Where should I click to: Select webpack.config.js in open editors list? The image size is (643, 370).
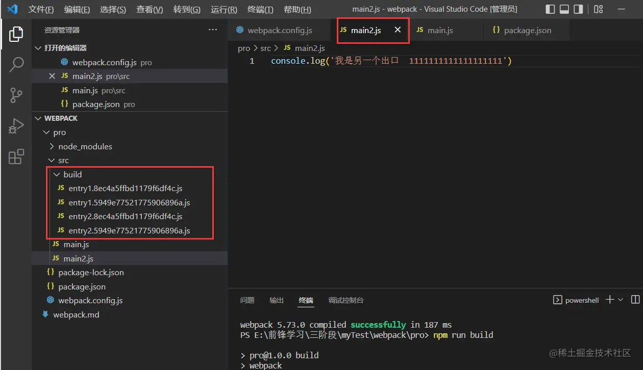point(130,62)
